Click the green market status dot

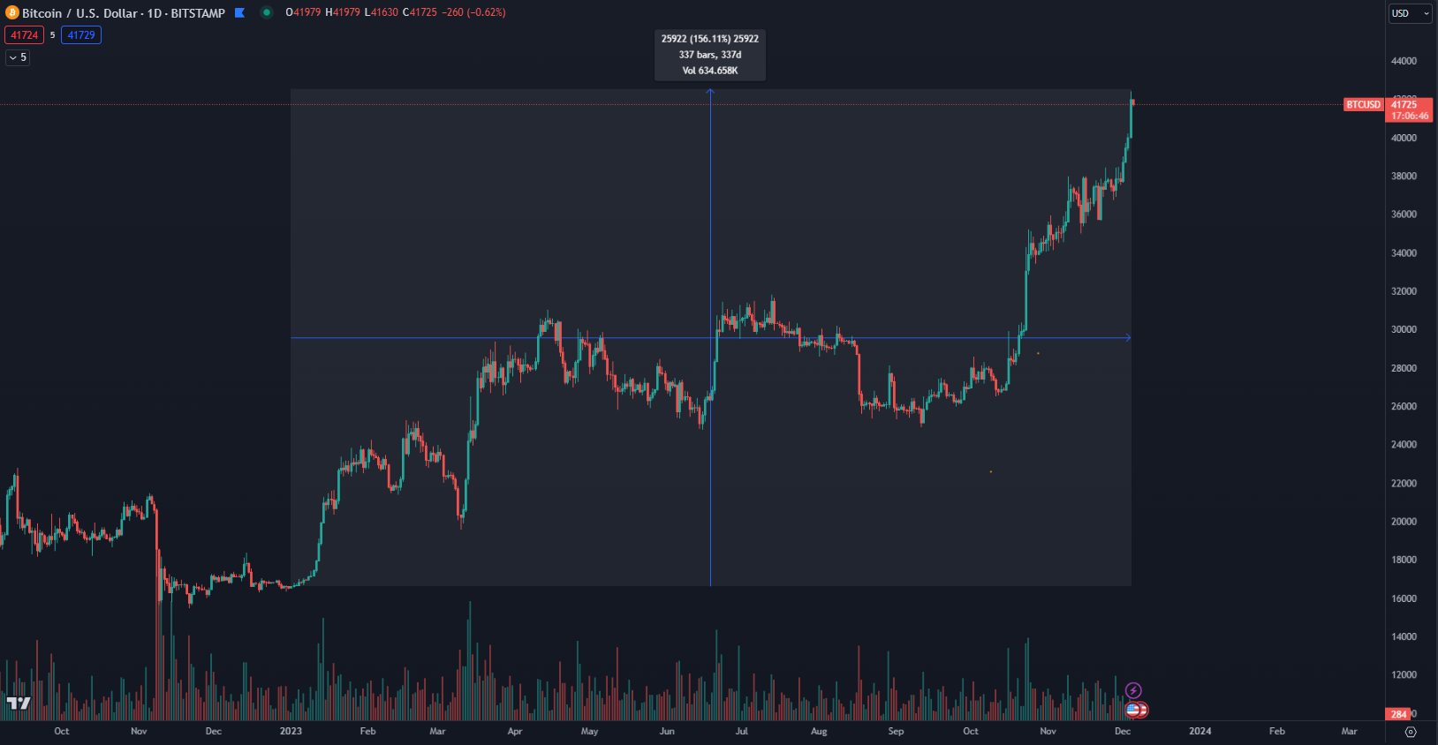267,12
